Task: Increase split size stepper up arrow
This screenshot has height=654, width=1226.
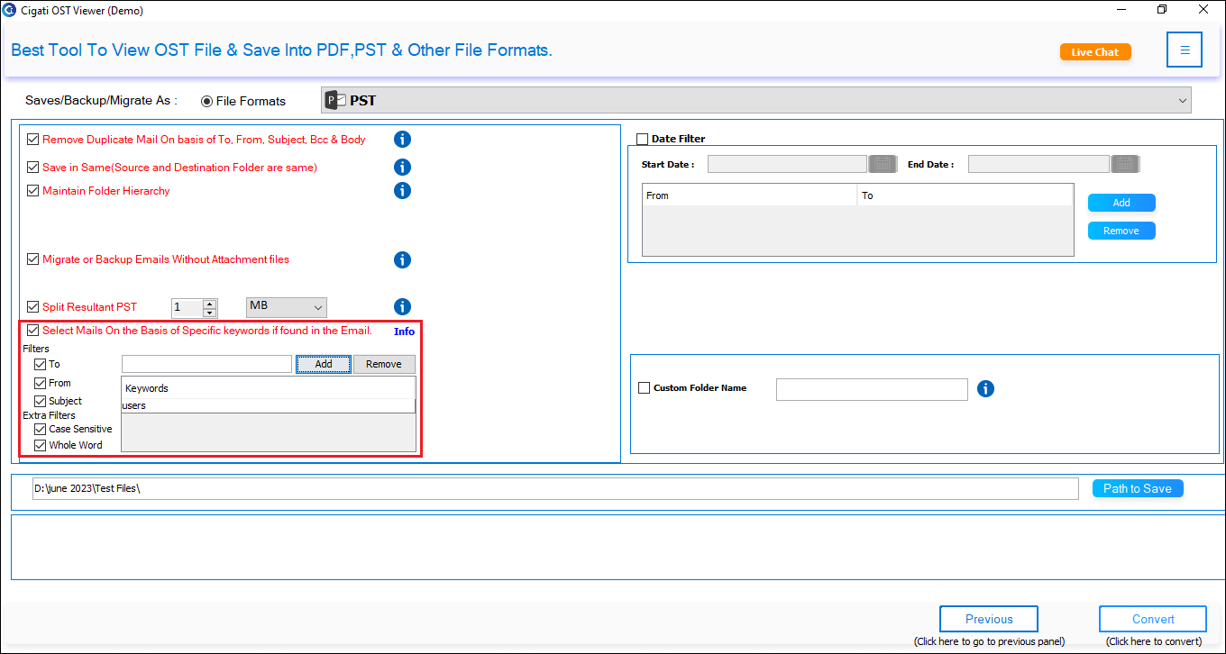Action: coord(210,304)
